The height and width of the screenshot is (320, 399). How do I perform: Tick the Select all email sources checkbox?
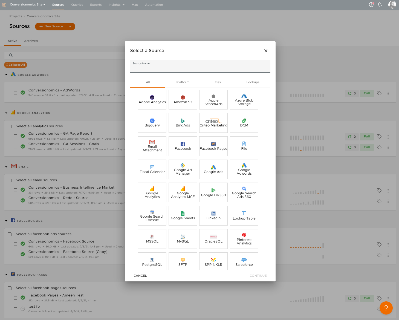(10, 180)
